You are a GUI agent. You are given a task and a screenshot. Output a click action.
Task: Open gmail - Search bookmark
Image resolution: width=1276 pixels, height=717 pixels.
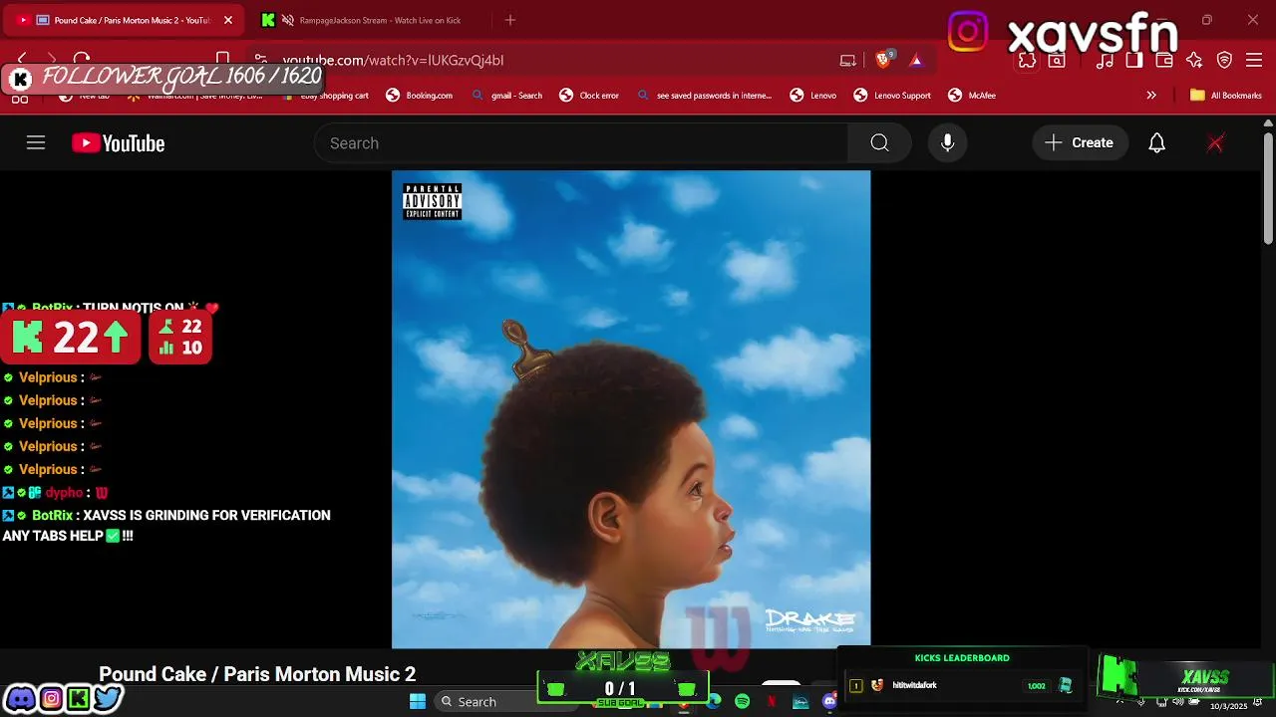point(507,96)
